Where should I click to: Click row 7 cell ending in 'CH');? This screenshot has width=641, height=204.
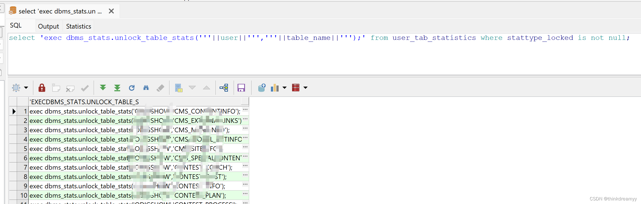point(135,167)
